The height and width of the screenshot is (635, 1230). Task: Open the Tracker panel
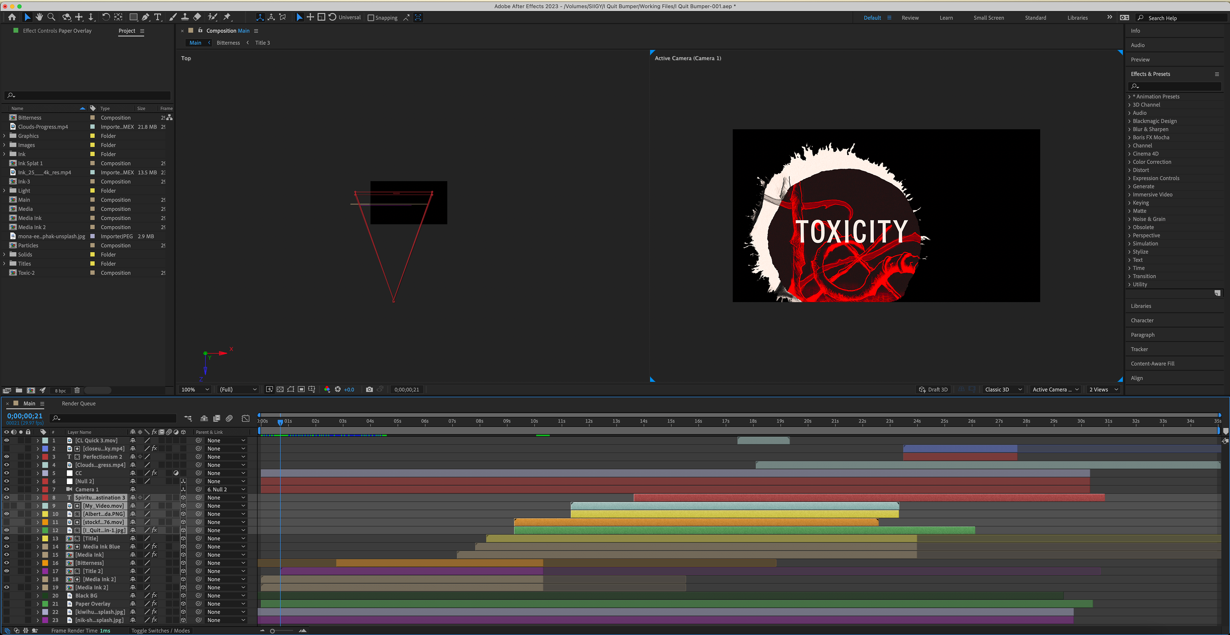(1139, 349)
